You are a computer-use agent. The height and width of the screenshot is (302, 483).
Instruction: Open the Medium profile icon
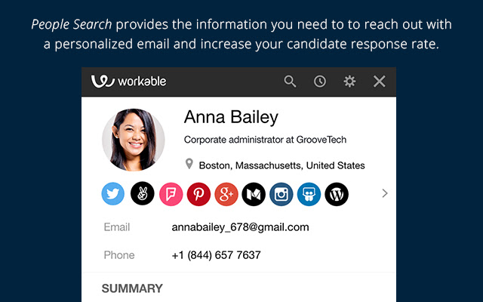[x=254, y=194]
